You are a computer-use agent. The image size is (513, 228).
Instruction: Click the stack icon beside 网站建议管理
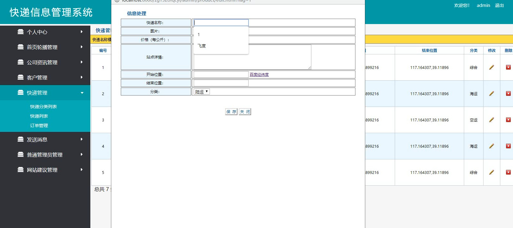tap(21, 169)
